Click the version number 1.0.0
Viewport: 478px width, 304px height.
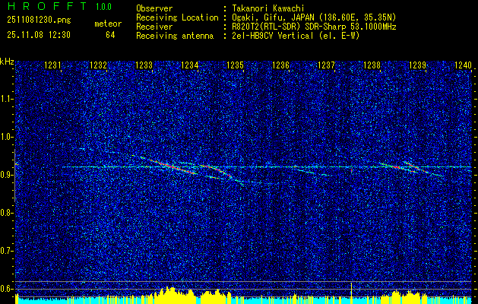point(103,6)
